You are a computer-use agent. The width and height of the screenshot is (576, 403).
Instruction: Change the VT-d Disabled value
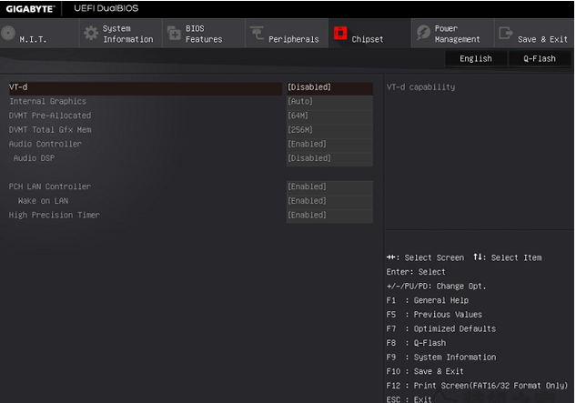(x=330, y=87)
